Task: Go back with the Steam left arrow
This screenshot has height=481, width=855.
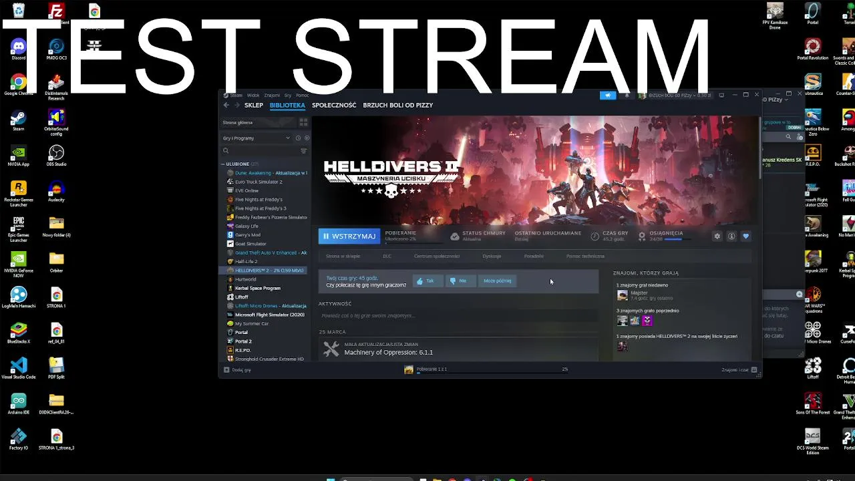Action: [226, 105]
